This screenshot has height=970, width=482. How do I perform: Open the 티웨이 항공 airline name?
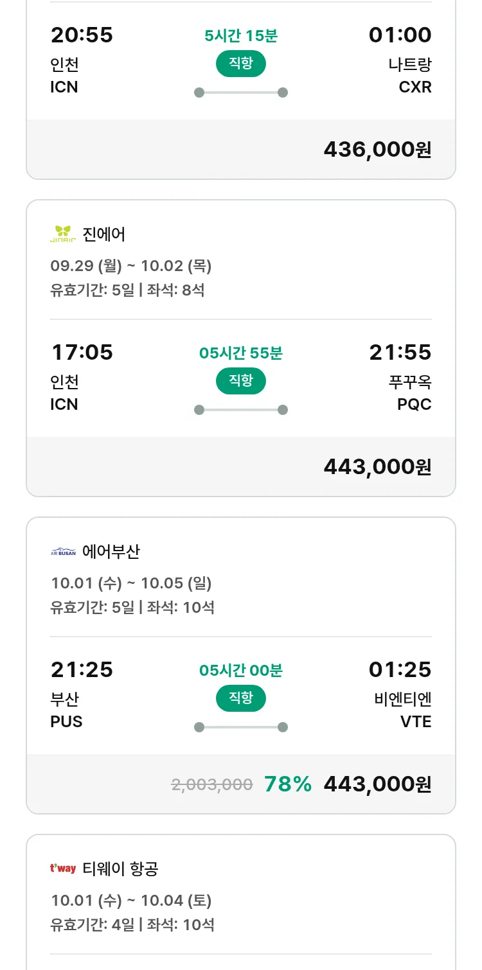(120, 869)
